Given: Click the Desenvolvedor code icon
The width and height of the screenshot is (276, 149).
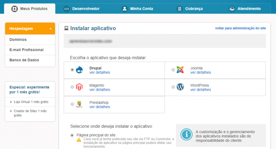Looking at the screenshot, I should click(67, 9).
